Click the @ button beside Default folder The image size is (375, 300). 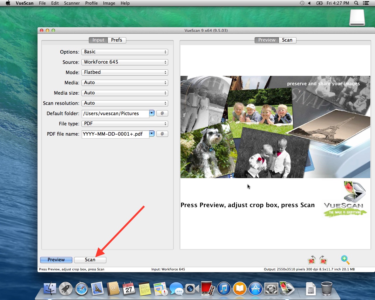pos(162,113)
